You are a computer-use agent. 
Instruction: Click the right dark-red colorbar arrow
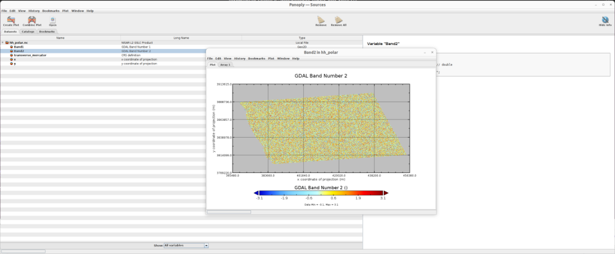tap(386, 193)
